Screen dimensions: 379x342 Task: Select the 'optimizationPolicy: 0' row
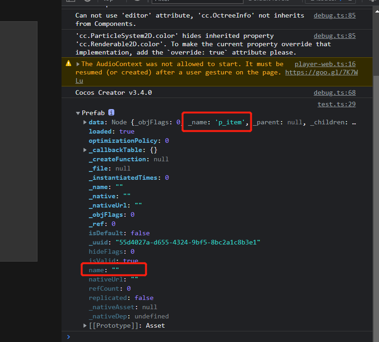[129, 140]
